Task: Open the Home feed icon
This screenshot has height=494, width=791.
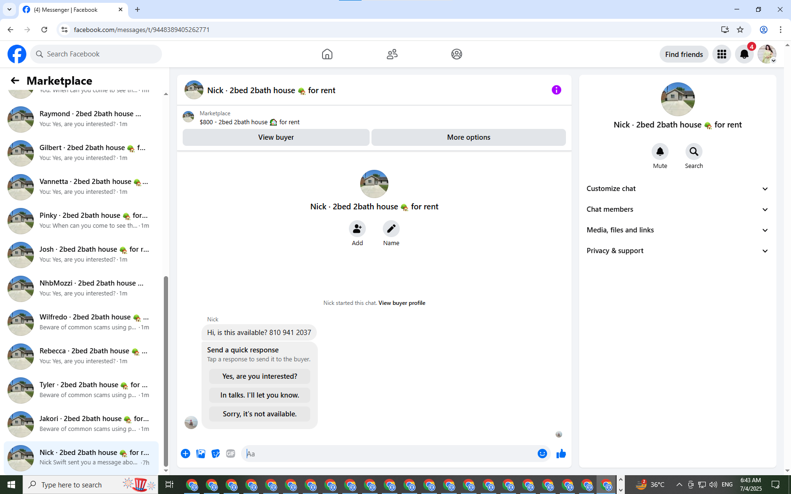Action: [x=327, y=54]
